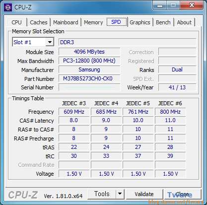Select the Mainboard tab
The width and height of the screenshot is (207, 205).
coord(66,22)
